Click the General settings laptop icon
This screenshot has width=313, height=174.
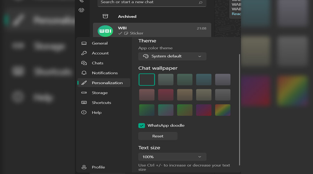[x=84, y=43]
